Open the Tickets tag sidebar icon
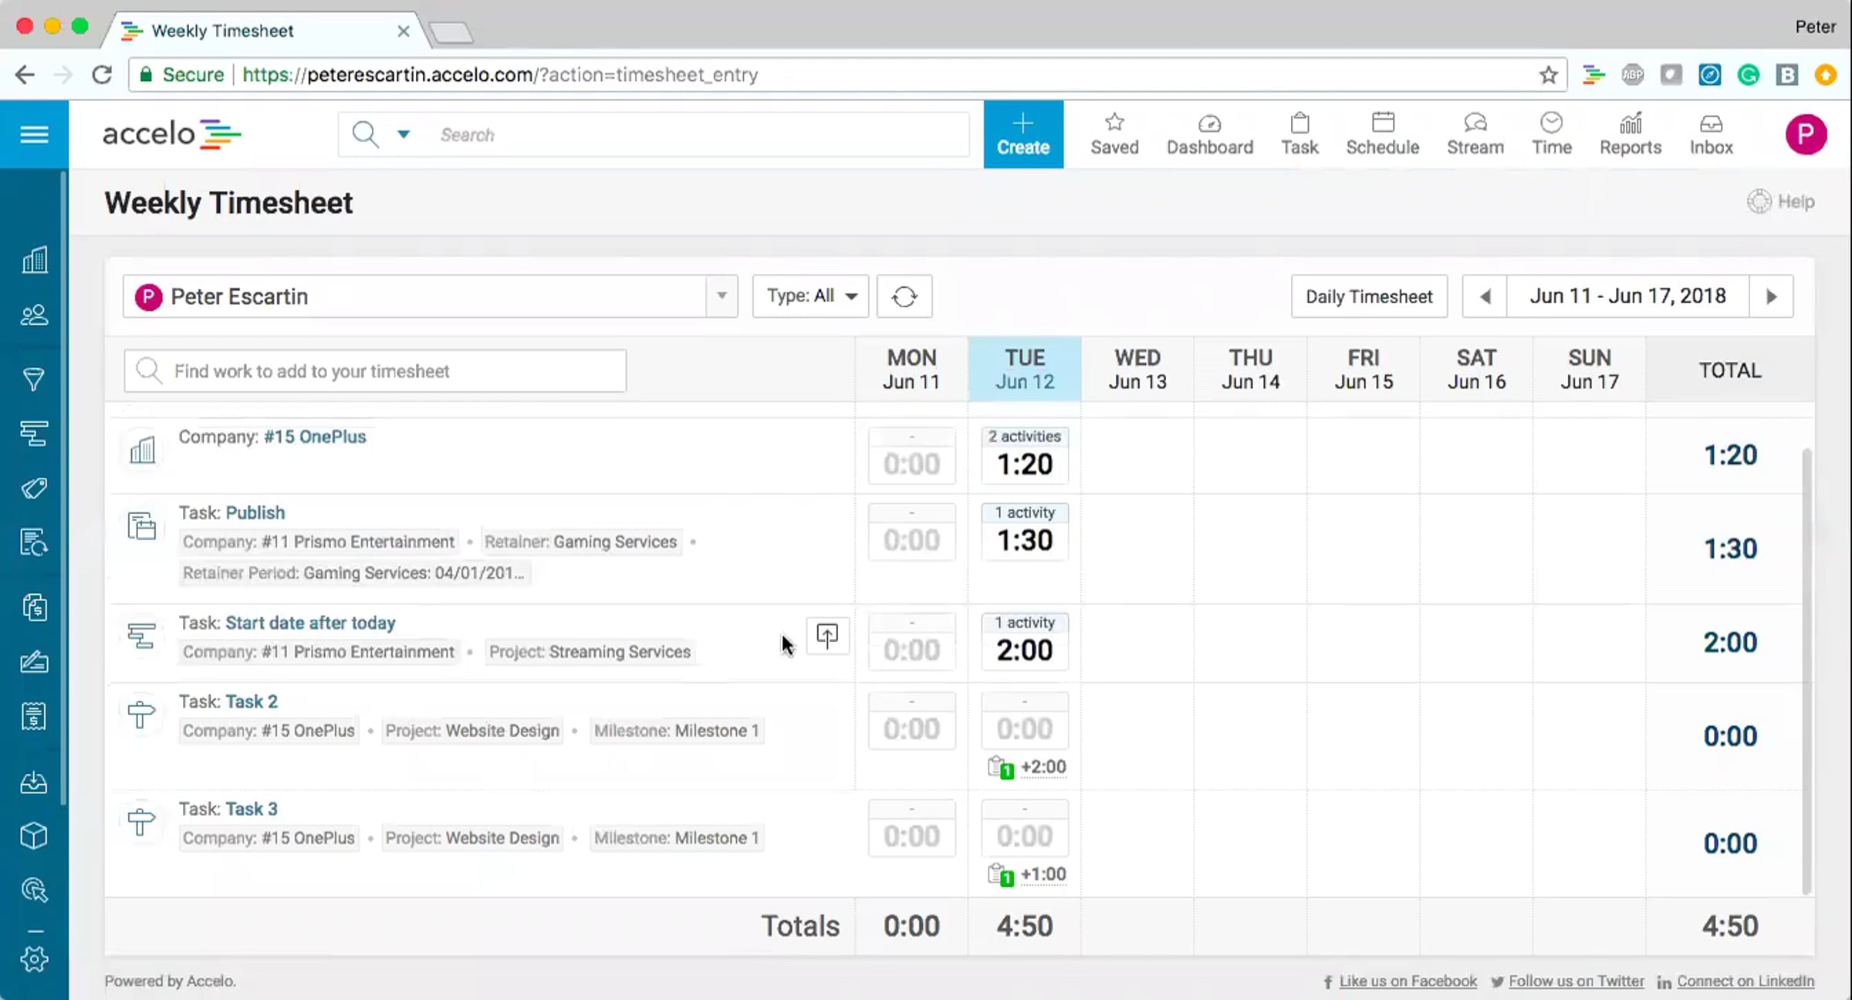Image resolution: width=1852 pixels, height=1000 pixels. 34,488
